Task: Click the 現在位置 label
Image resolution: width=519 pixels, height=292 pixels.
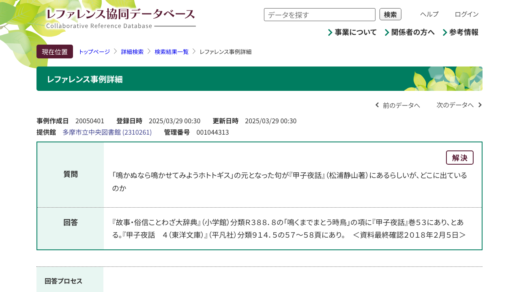Action: pyautogui.click(x=55, y=52)
